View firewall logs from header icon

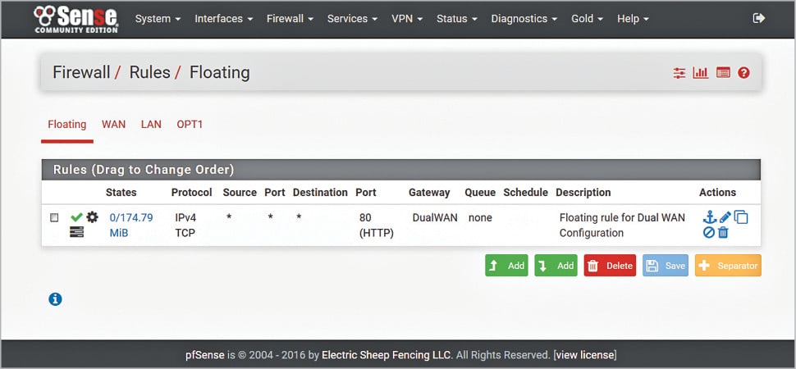point(723,73)
